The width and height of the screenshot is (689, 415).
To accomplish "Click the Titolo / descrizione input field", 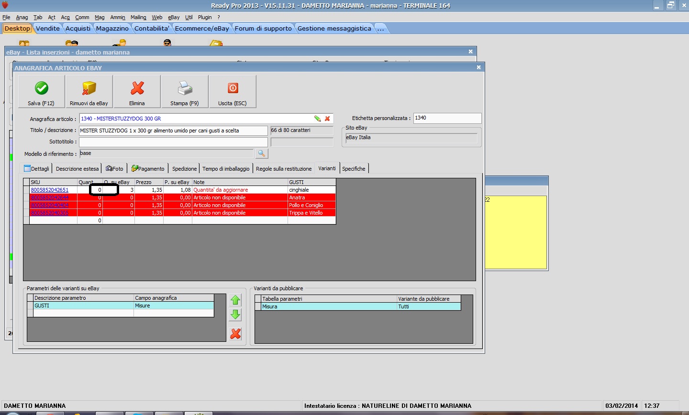I will click(173, 131).
